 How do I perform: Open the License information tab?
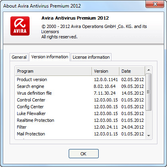(91, 57)
